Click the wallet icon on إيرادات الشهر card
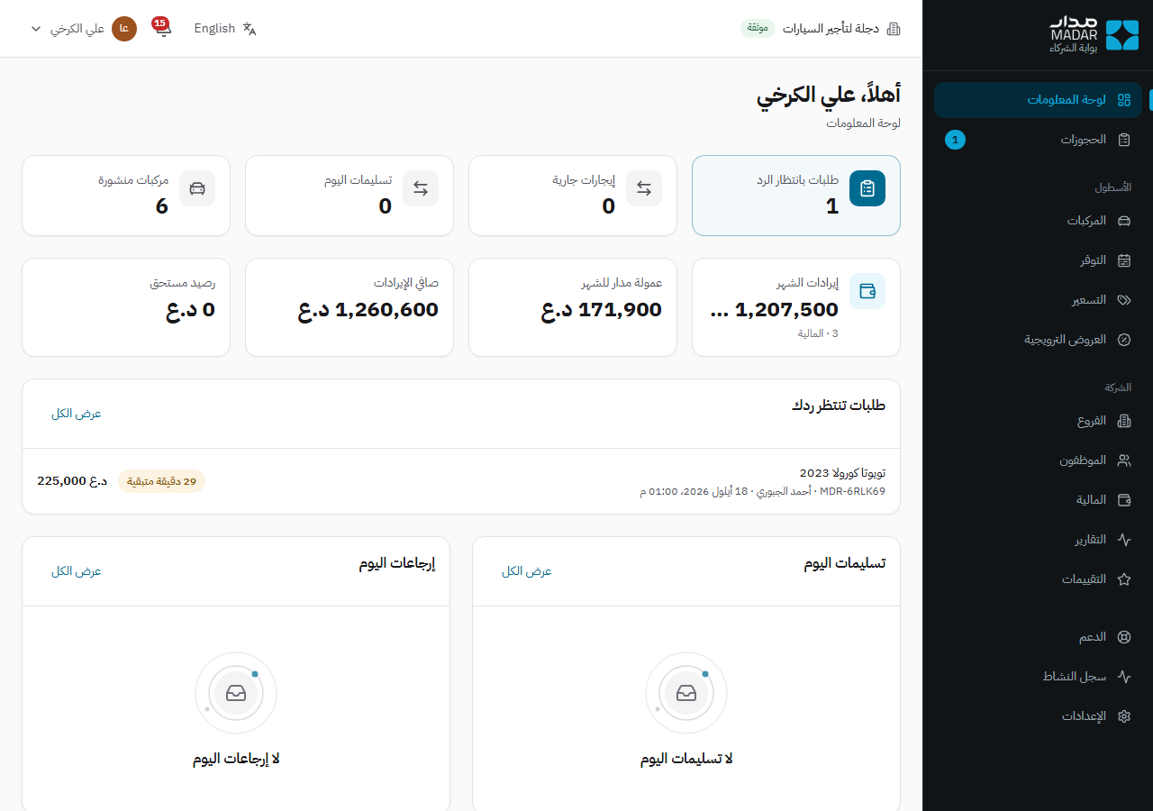This screenshot has width=1153, height=811. tap(867, 291)
